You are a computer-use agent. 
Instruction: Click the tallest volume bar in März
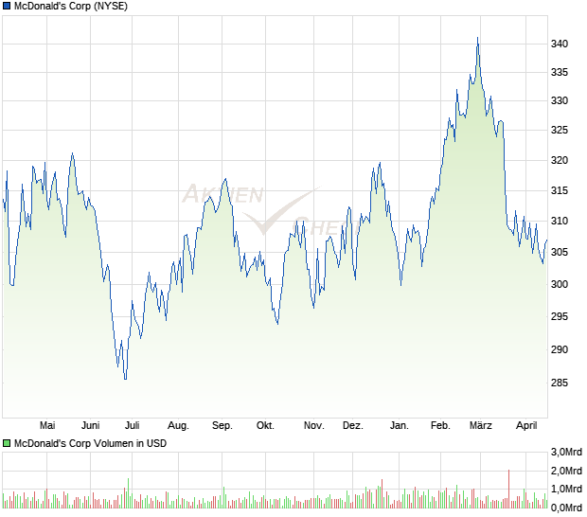(508, 481)
